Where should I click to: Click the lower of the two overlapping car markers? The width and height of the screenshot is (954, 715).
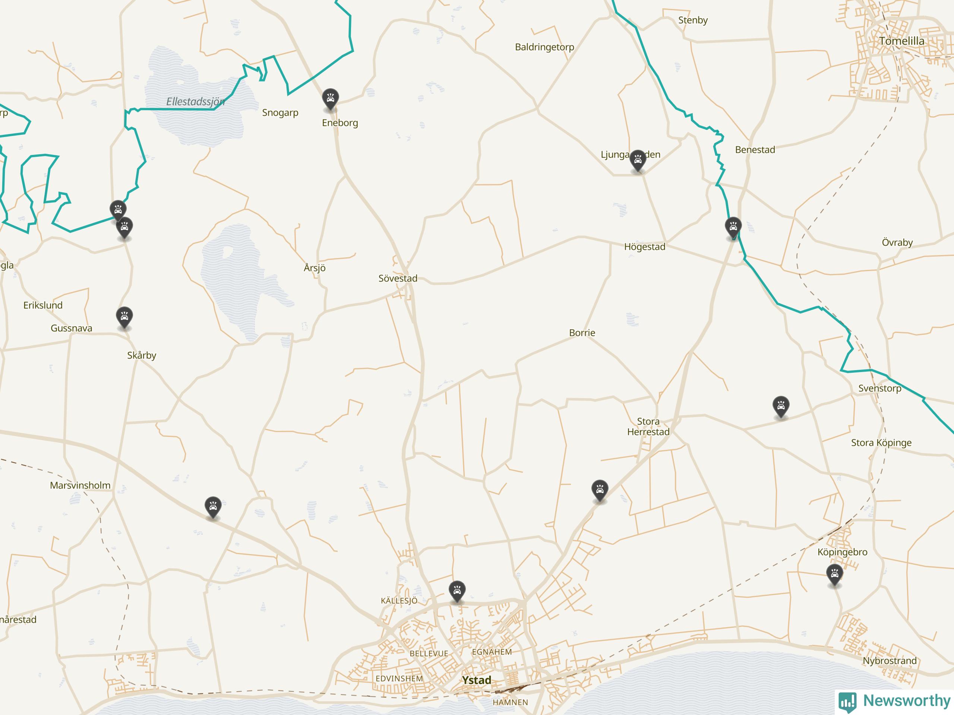click(x=124, y=227)
